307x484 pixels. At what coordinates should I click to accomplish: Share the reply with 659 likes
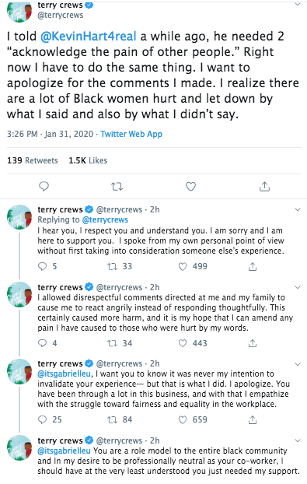253,419
